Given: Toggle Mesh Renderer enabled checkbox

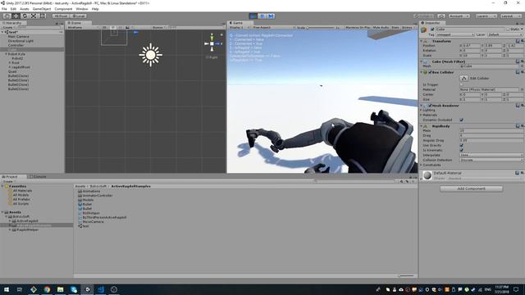Looking at the screenshot, I should click(430, 106).
